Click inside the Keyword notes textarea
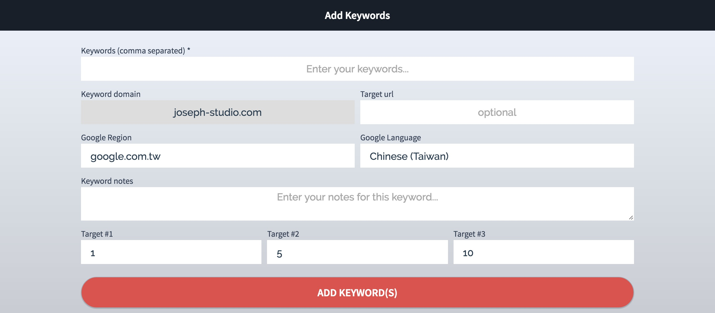The width and height of the screenshot is (715, 313). click(357, 204)
